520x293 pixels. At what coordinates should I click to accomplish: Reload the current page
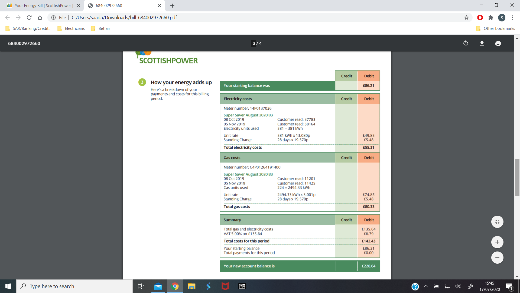[x=29, y=18]
